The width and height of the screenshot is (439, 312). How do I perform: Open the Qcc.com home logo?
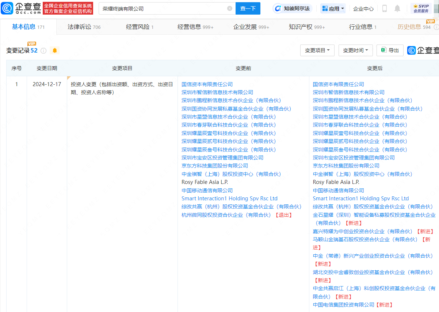pyautogui.click(x=21, y=8)
